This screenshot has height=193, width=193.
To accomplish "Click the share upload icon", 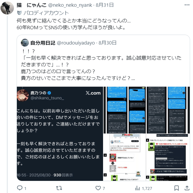I will point(187,188).
